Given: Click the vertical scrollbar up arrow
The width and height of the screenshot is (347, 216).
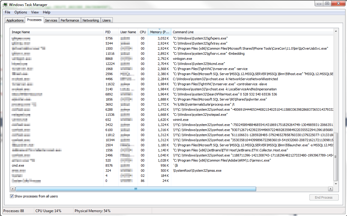Looking at the screenshot, I should [336, 31].
